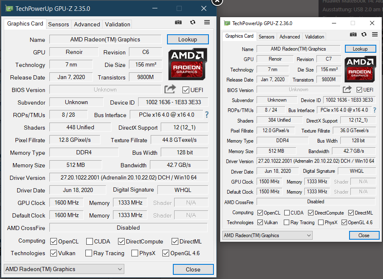This screenshot has height=279, width=383.
Task: Click camera icon in GPU-Z 2.36.0 window
Action: (353, 34)
